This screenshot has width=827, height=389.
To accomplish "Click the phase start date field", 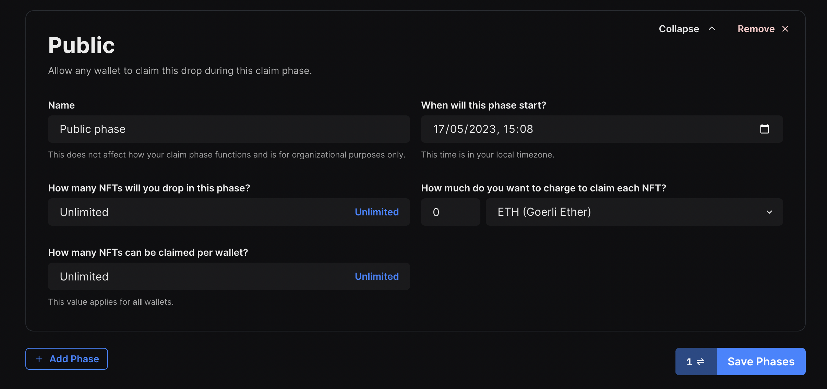I will point(583,129).
